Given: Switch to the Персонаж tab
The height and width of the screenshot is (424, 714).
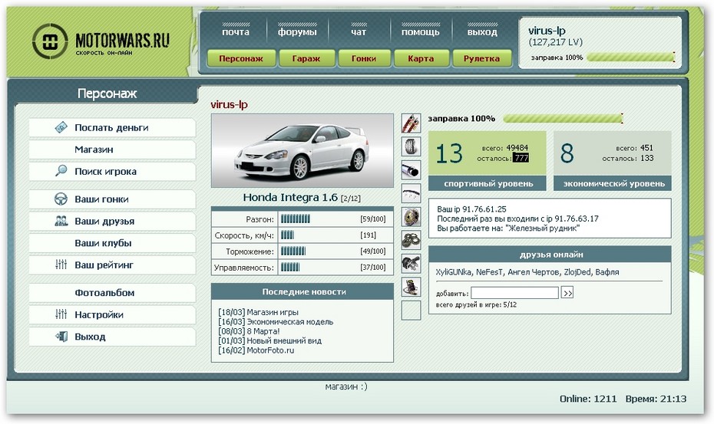Looking at the screenshot, I should (241, 58).
